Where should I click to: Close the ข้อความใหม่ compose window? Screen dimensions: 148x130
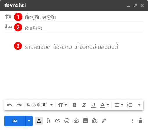click(x=142, y=6)
